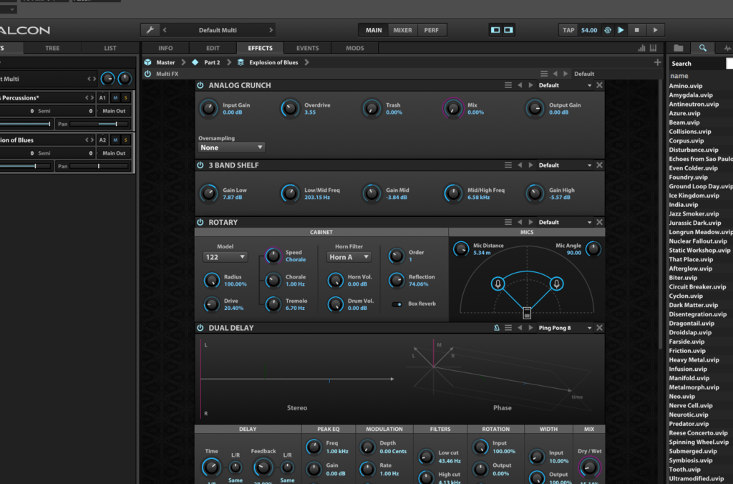
Task: Open the Oversampling None dropdown
Action: tap(231, 147)
